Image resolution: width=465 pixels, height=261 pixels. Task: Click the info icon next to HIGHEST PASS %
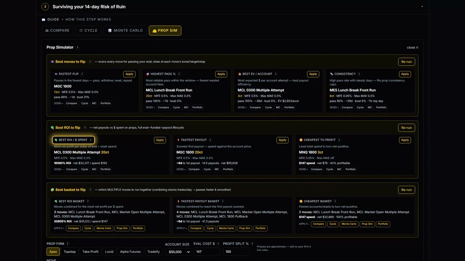coord(179,74)
